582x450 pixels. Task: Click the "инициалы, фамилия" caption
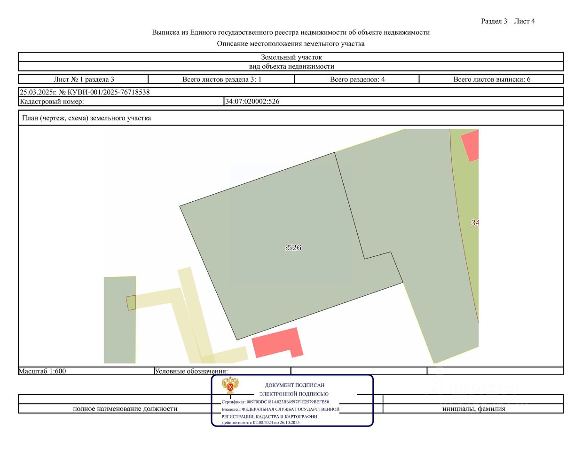(474, 409)
